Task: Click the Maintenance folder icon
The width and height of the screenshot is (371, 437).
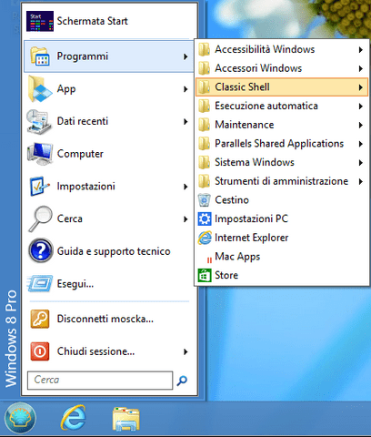Action: [x=204, y=125]
